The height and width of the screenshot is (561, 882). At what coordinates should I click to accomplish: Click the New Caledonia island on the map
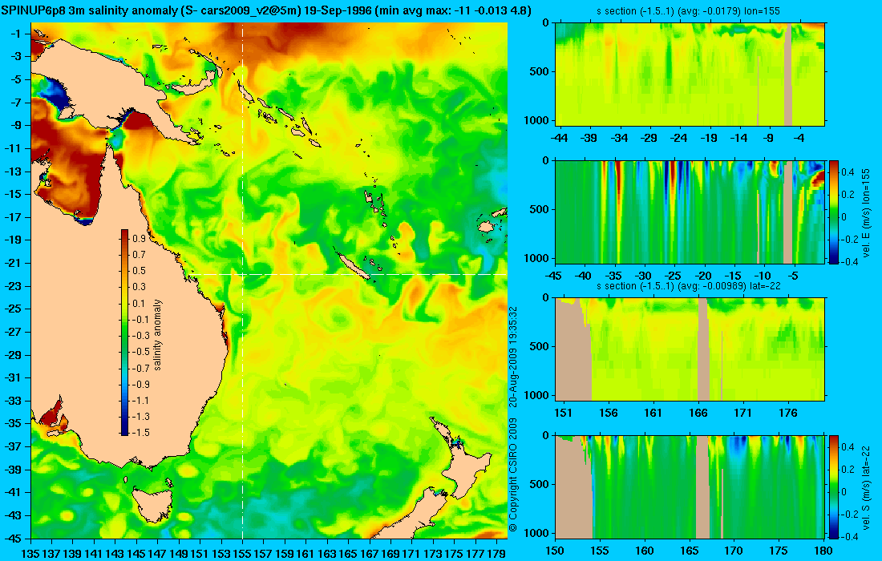coord(354,264)
